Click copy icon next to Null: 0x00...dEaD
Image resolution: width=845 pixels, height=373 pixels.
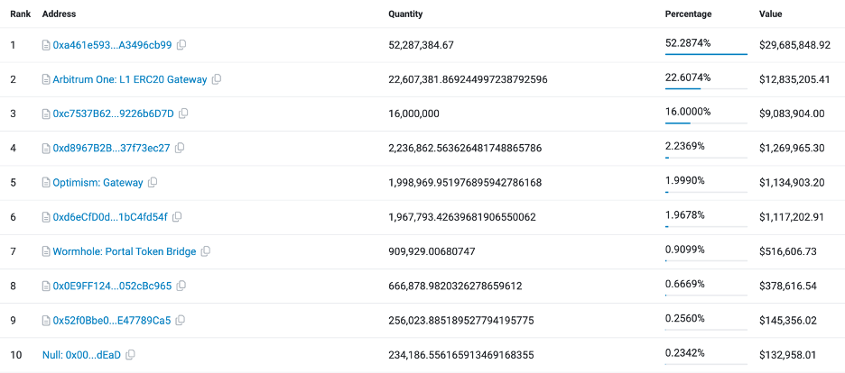[131, 355]
